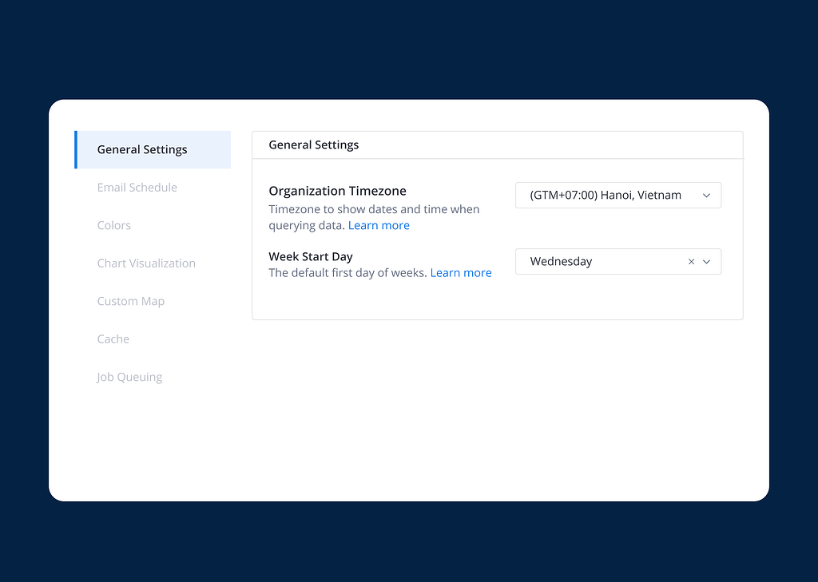Click the timezone description text
The image size is (818, 582).
[374, 210]
